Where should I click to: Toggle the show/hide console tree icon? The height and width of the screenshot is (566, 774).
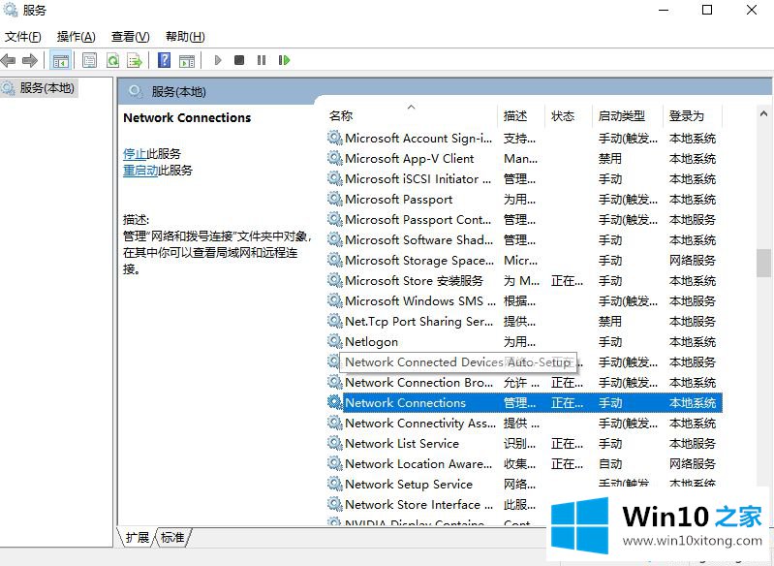pos(60,60)
